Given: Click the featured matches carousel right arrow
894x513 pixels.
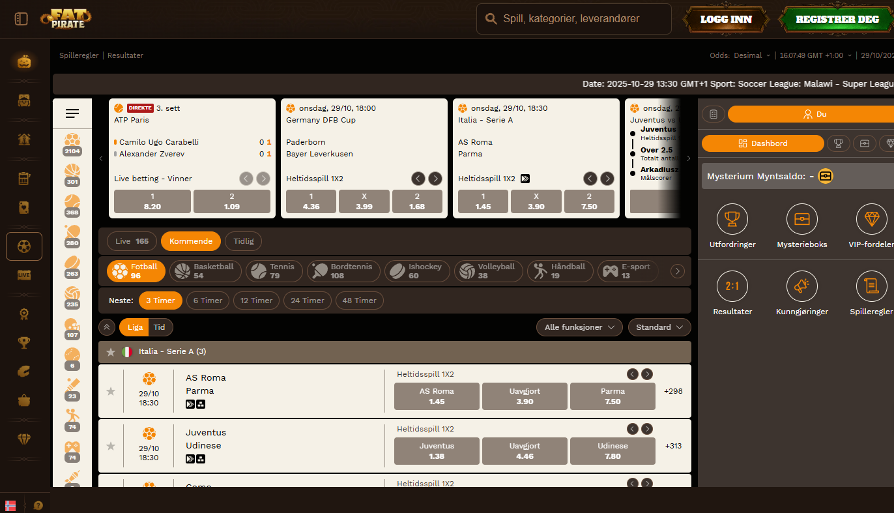Looking at the screenshot, I should pos(689,158).
